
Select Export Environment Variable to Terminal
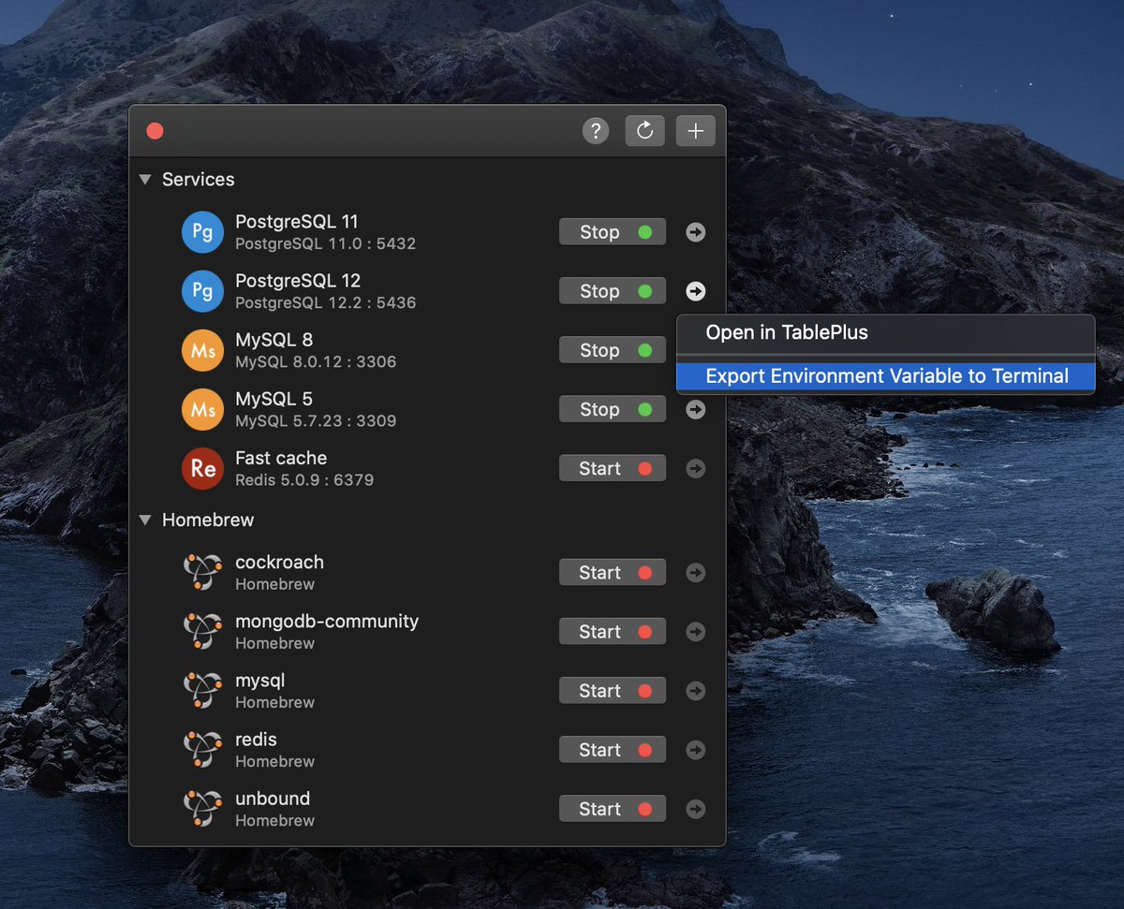(885, 376)
